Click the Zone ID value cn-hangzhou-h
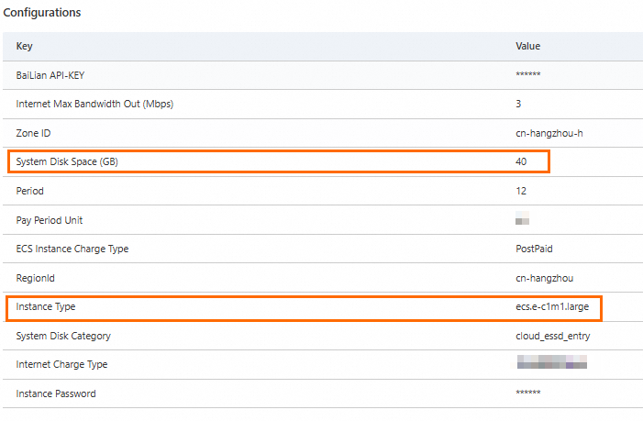 pos(549,133)
